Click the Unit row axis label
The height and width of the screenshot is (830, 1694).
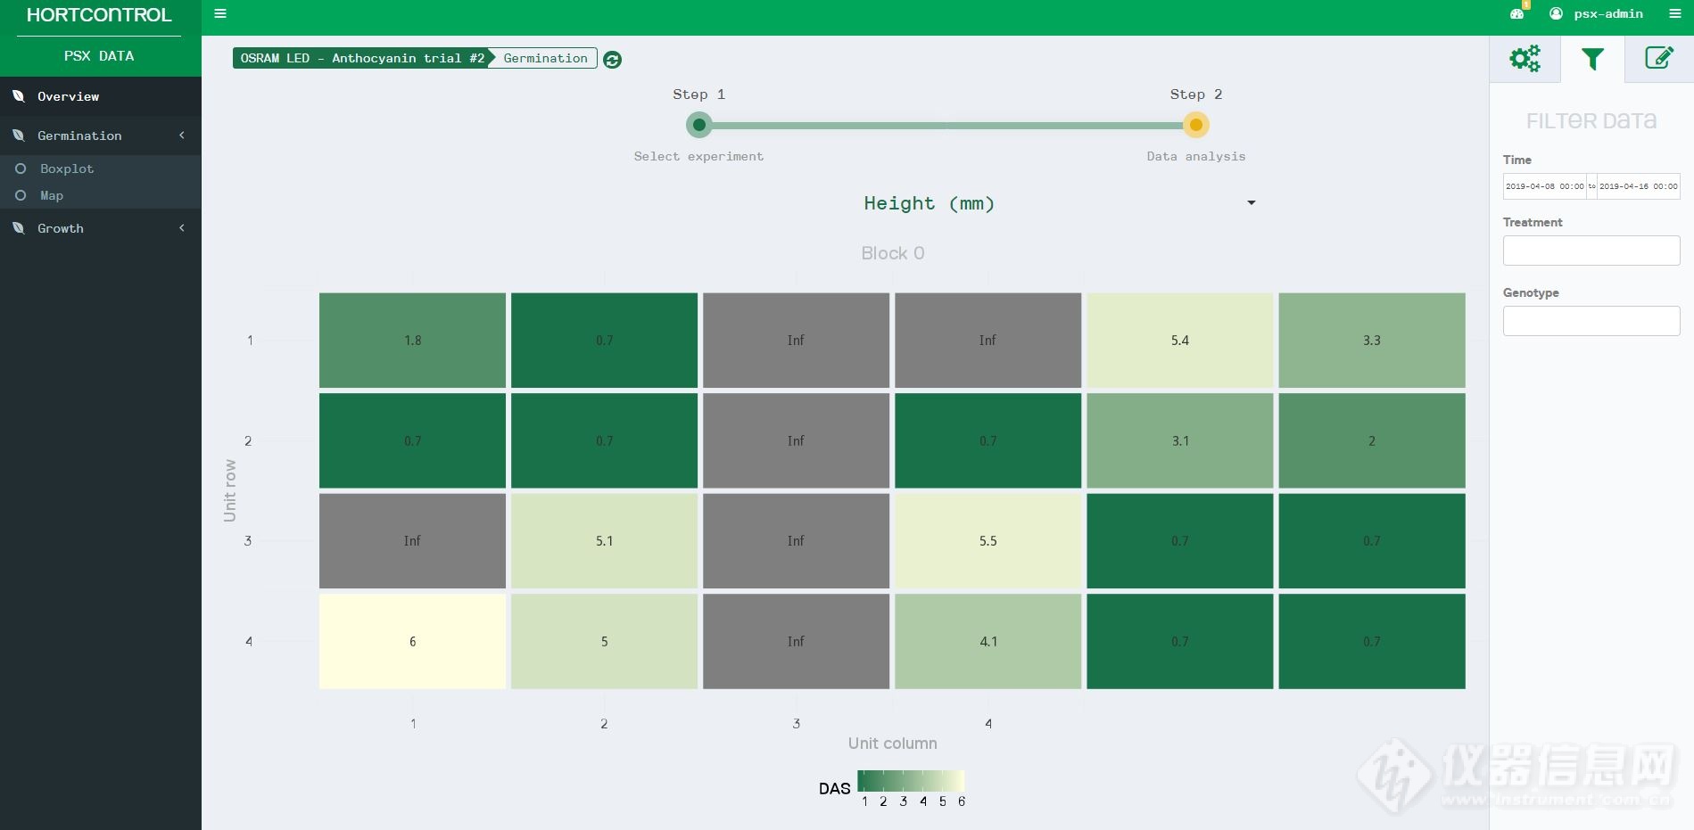point(230,490)
